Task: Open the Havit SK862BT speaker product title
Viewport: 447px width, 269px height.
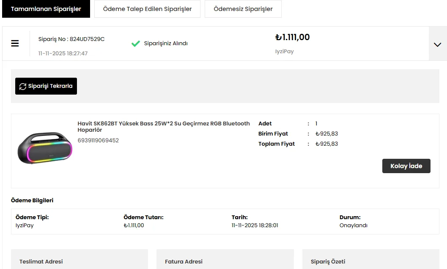Action: coord(164,127)
